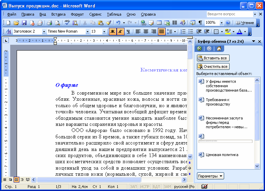Viewport: 265px width, 191px height.
Task: Open the highlight color dropdown arrow
Action: point(233,32)
